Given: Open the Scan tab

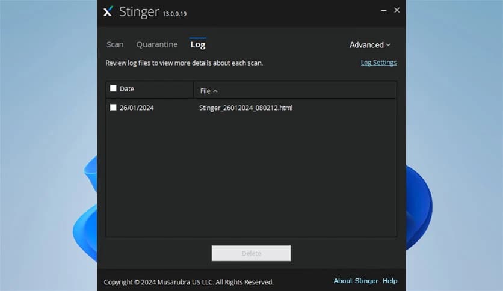Looking at the screenshot, I should (x=115, y=44).
